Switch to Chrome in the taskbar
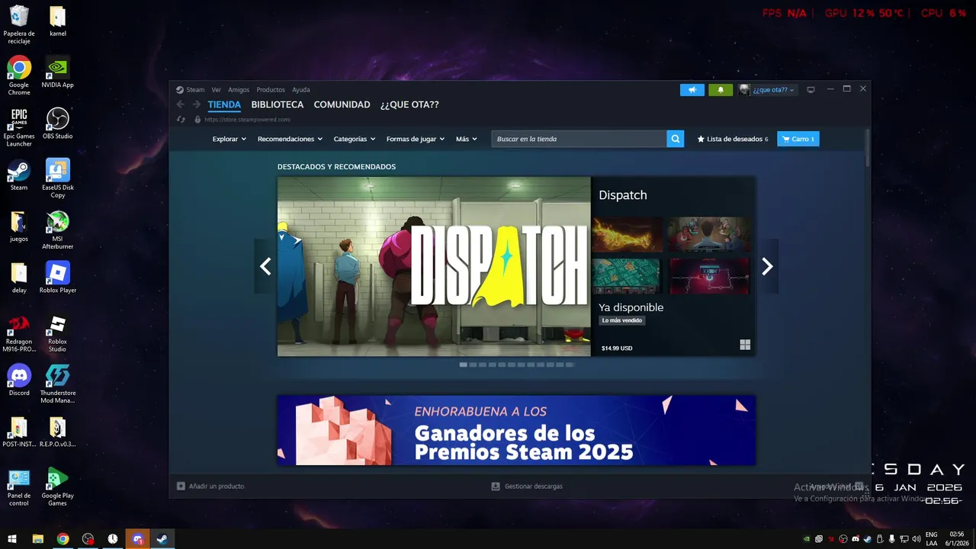The image size is (976, 549). pyautogui.click(x=63, y=539)
